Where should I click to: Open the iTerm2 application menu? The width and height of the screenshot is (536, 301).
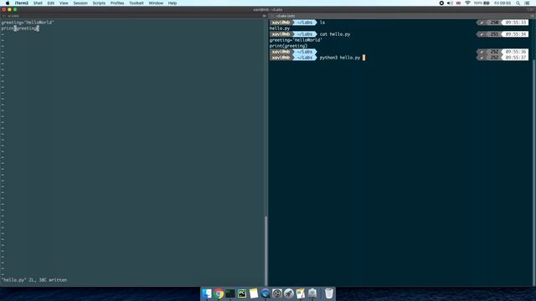click(x=22, y=3)
